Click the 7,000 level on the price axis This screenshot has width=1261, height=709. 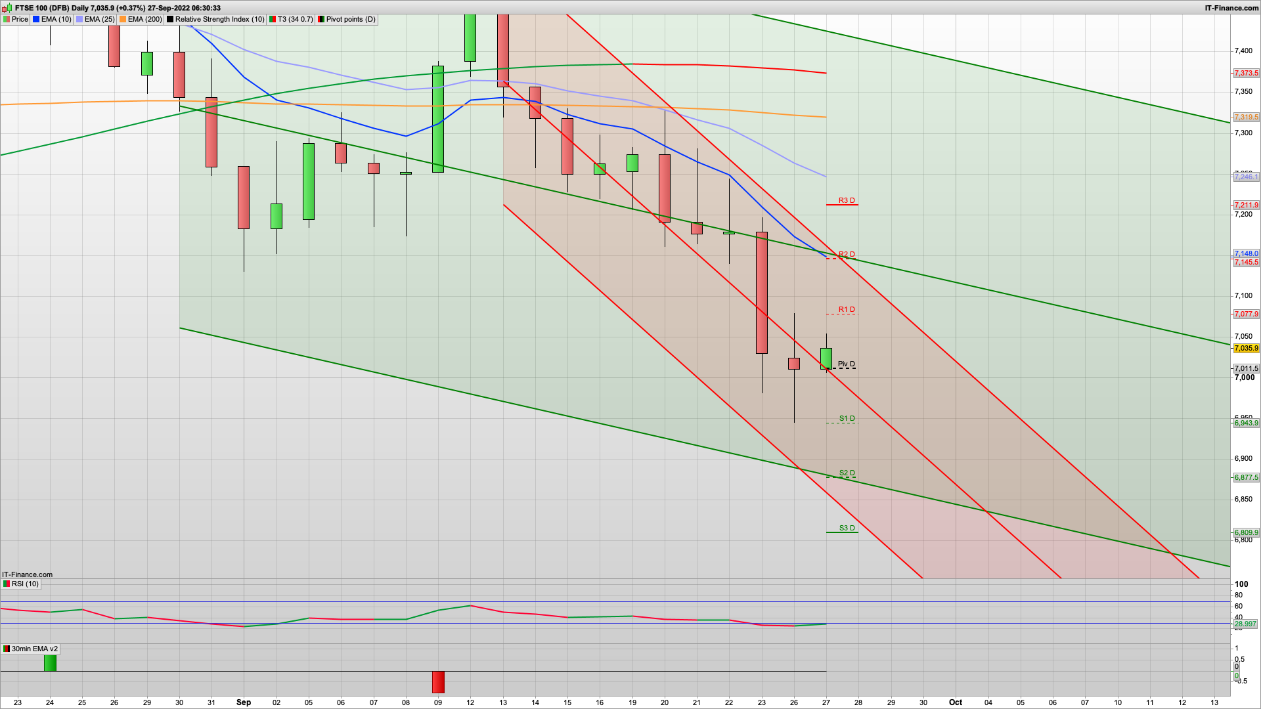point(1244,377)
